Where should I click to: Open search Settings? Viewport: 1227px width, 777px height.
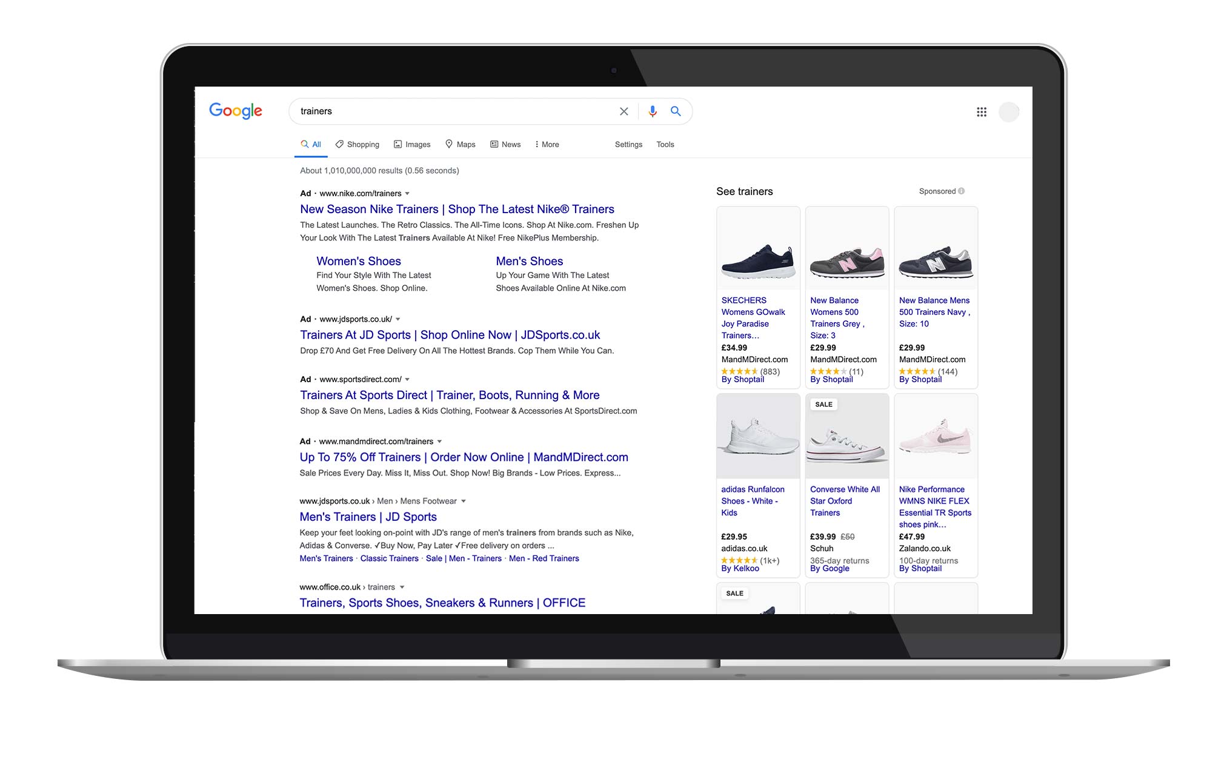click(628, 144)
